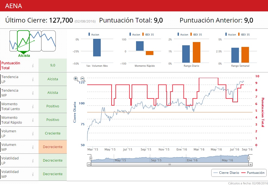Screen dimensions: 268x186
Task: Open info icon for Volatilidad MP
Action: (33, 174)
